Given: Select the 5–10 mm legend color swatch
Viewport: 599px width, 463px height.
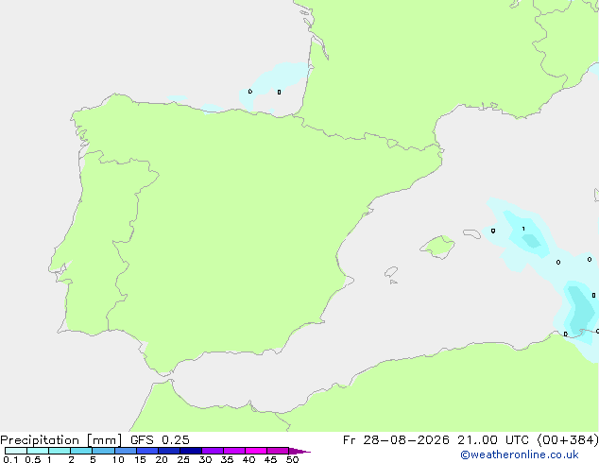Looking at the screenshot, I should (103, 451).
